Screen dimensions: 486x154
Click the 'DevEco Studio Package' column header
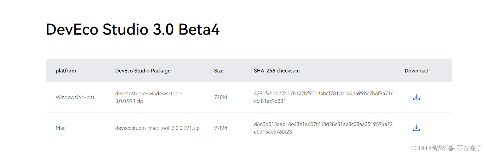(x=143, y=71)
